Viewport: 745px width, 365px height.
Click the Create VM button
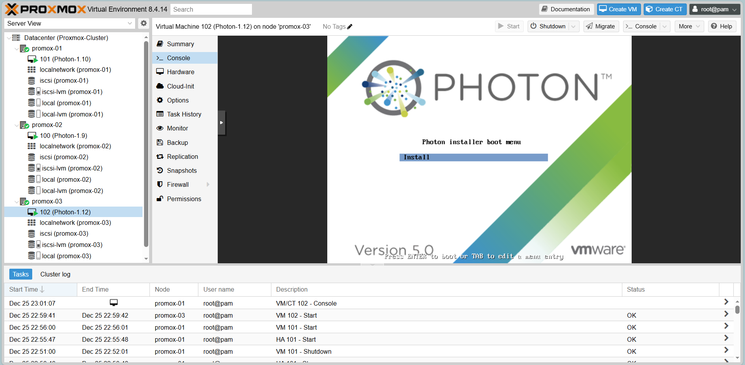pos(618,9)
